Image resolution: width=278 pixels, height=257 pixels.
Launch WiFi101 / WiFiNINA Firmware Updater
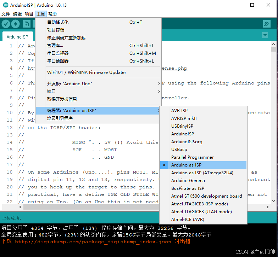(x=99, y=72)
